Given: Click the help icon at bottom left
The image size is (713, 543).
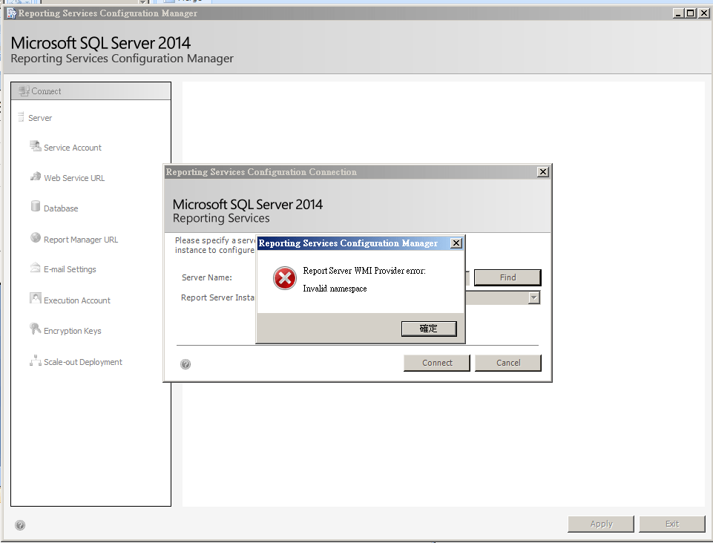Looking at the screenshot, I should (x=20, y=524).
